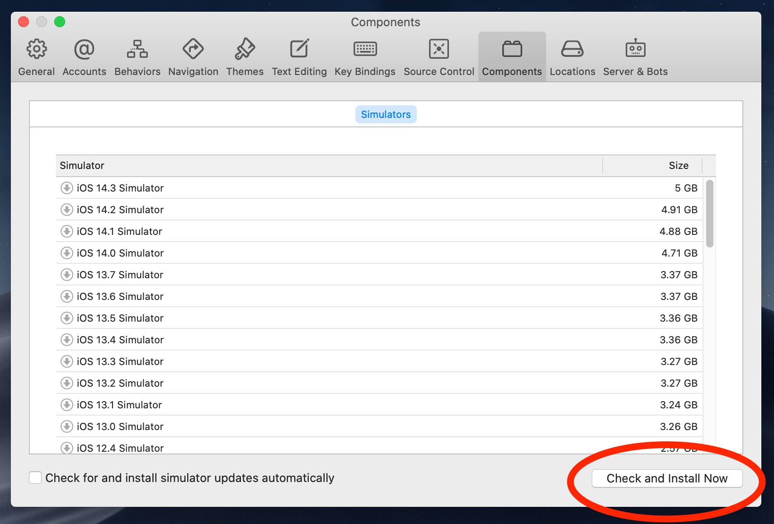Switch to Source Control preferences
The image size is (774, 524).
439,57
